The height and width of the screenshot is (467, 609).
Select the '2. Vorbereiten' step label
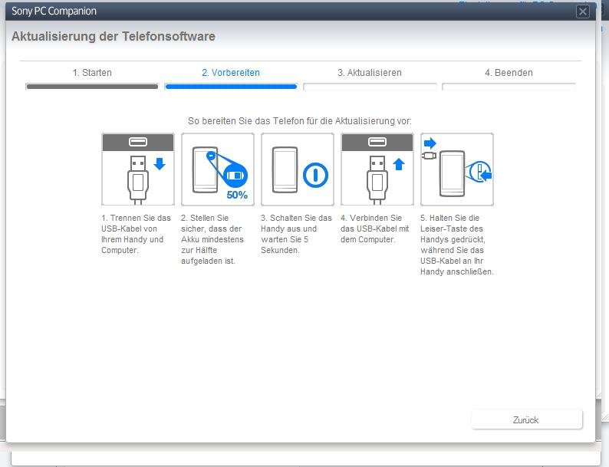coord(231,73)
